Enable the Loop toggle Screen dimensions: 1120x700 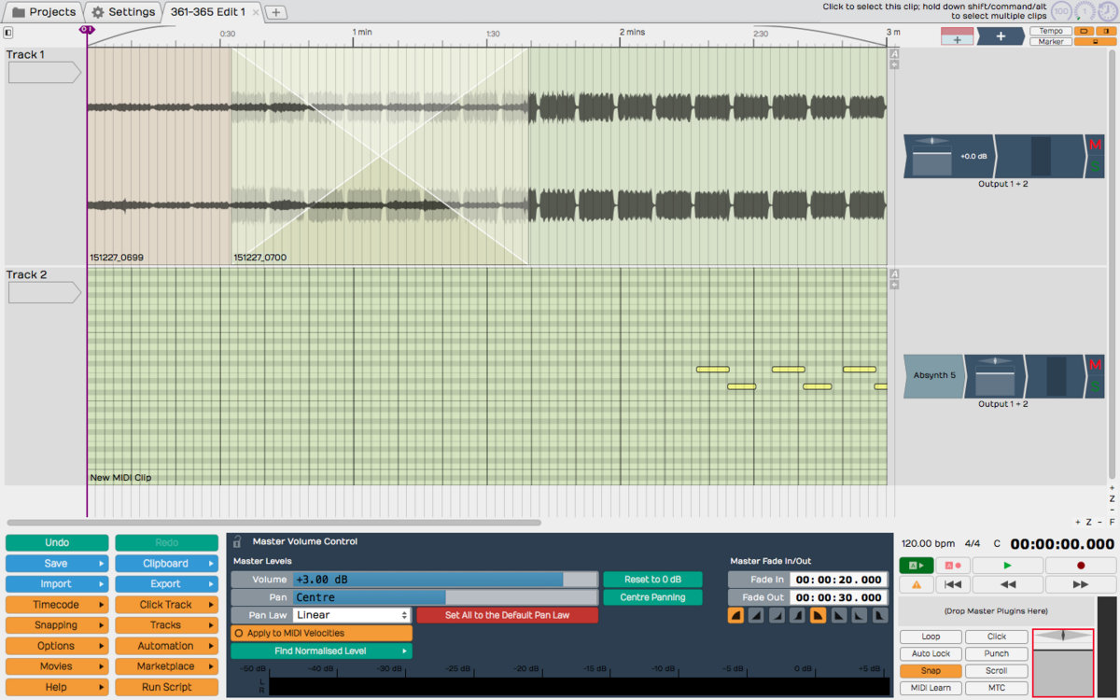click(x=931, y=637)
